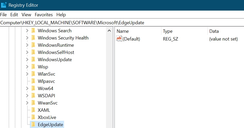
Task: Expand the WSDAPI key
Action: 27,96
